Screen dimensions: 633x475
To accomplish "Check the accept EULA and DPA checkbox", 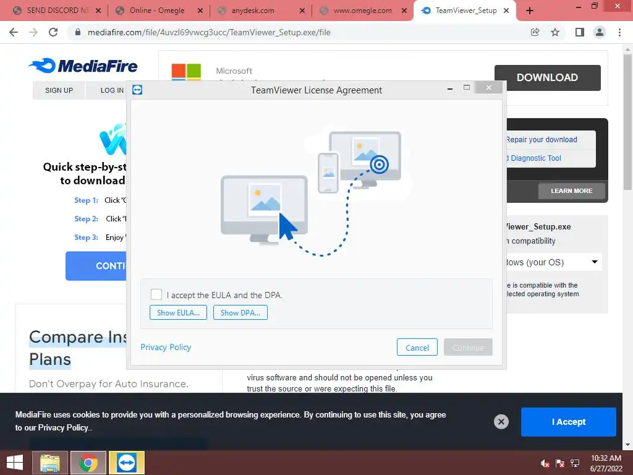I will click(x=156, y=294).
